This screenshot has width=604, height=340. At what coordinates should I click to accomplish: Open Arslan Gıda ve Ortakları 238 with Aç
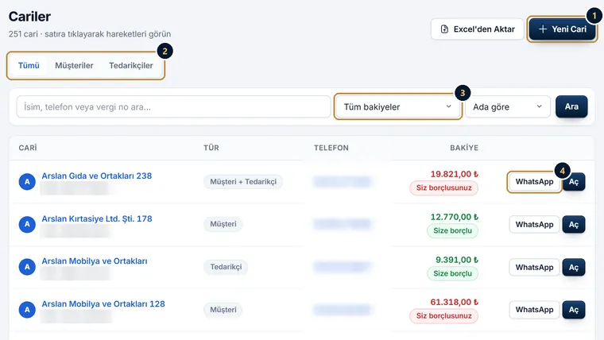(574, 182)
